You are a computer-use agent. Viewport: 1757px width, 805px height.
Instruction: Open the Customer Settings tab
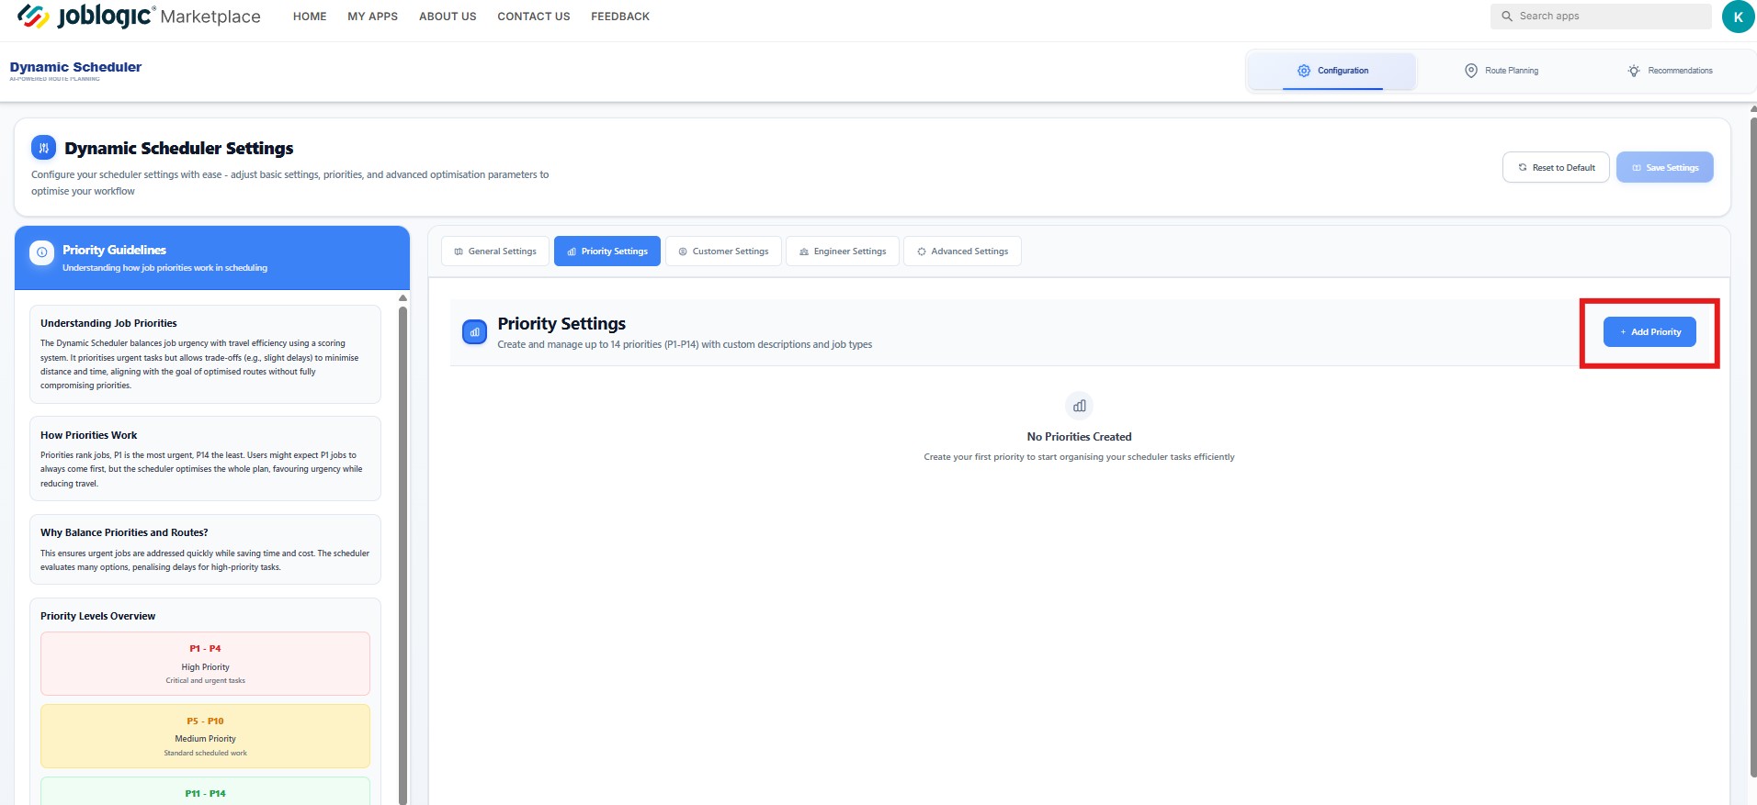723,252
